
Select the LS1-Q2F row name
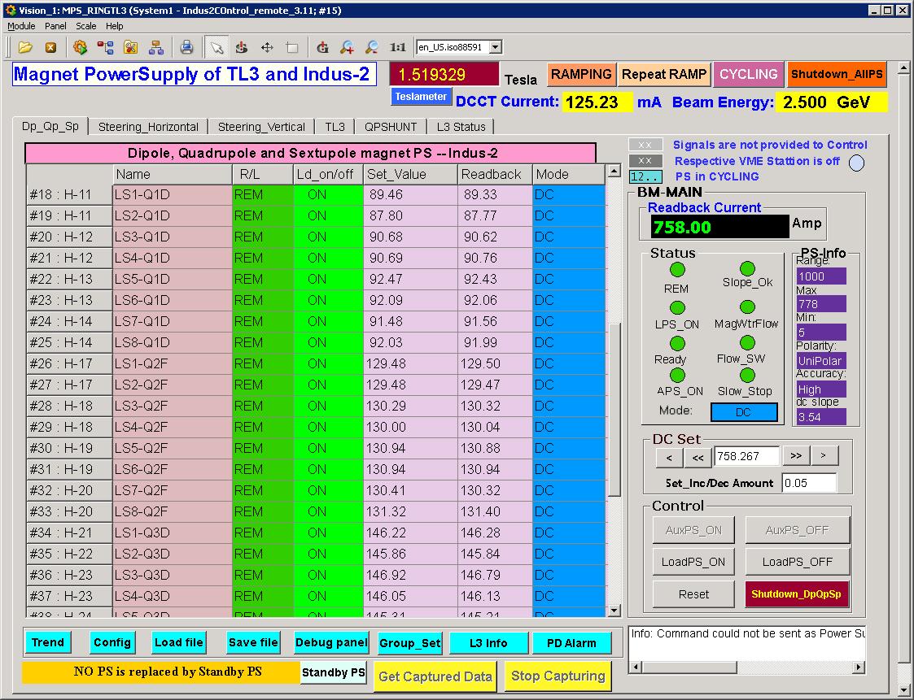click(172, 363)
